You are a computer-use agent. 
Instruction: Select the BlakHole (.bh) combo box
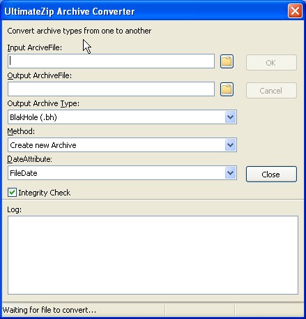pos(122,117)
